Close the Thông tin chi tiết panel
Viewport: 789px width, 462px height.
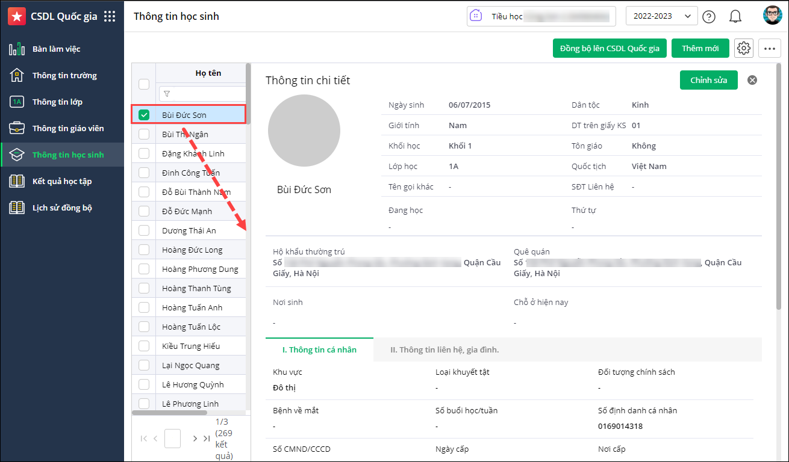coord(752,80)
